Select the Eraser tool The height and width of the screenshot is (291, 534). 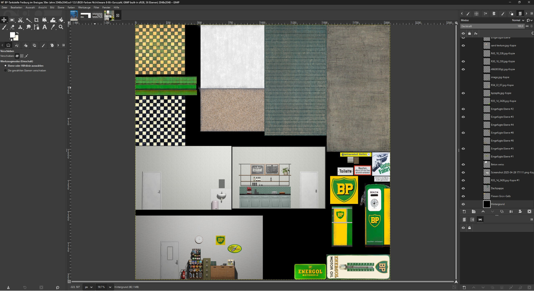coord(12,27)
